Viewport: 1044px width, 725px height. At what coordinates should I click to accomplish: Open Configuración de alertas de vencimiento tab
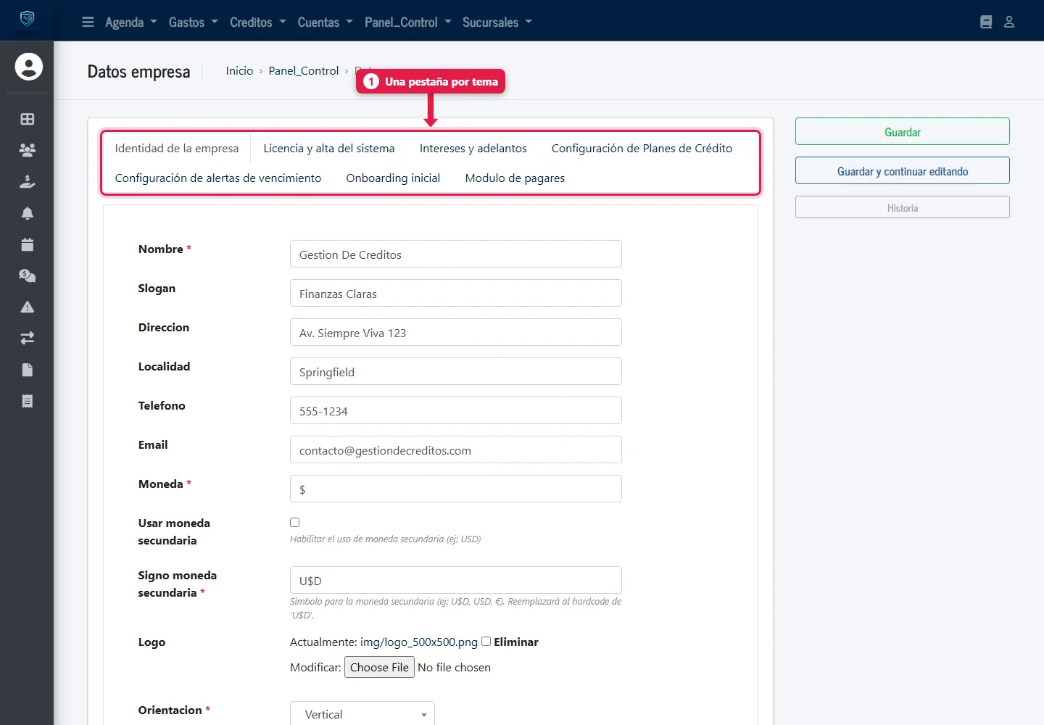(218, 178)
